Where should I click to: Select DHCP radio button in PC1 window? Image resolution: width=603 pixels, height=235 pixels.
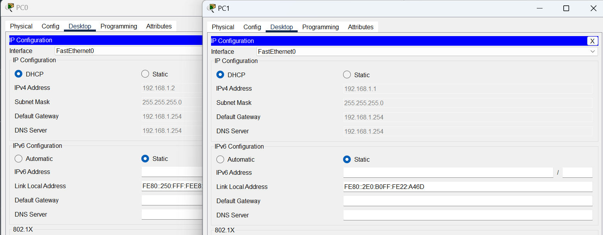coord(220,74)
